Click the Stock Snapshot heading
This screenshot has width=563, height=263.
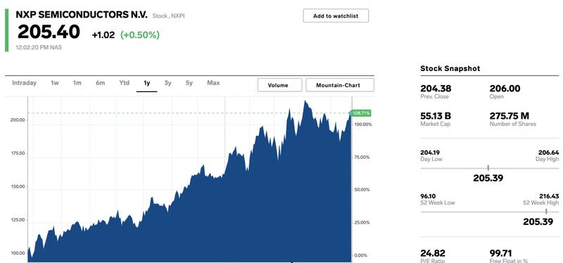click(x=450, y=68)
